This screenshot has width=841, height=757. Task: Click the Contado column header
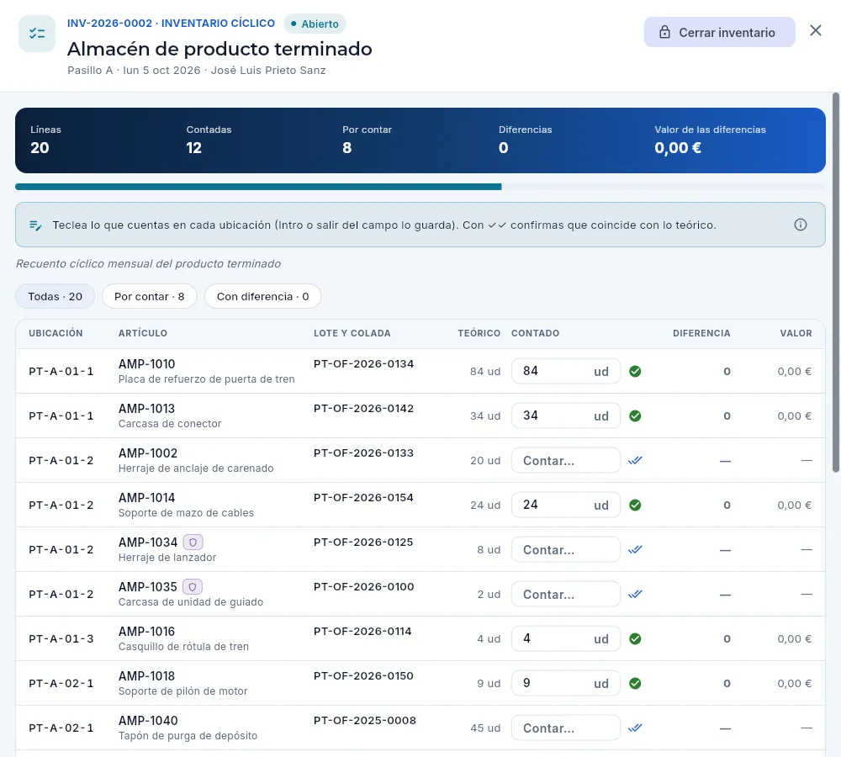pyautogui.click(x=535, y=333)
